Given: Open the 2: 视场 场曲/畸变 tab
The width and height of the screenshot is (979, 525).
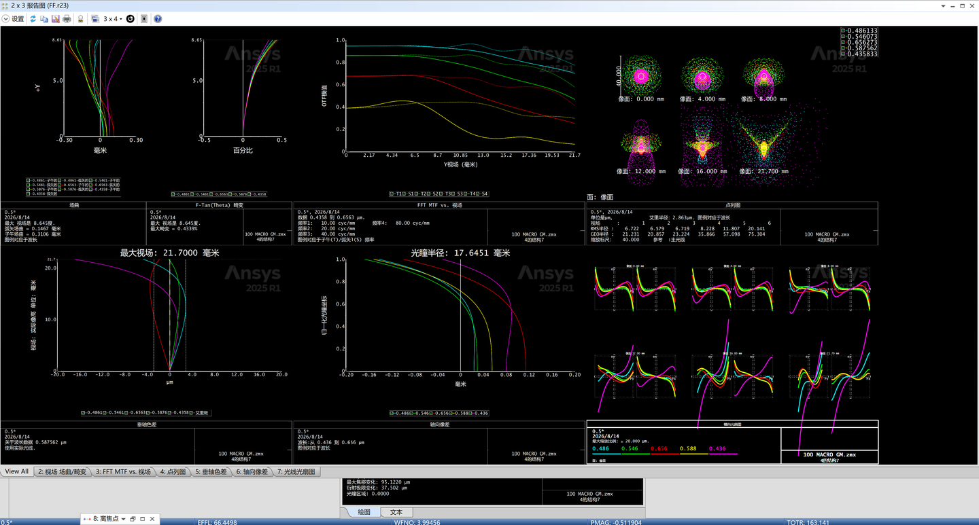Looking at the screenshot, I should tap(63, 471).
